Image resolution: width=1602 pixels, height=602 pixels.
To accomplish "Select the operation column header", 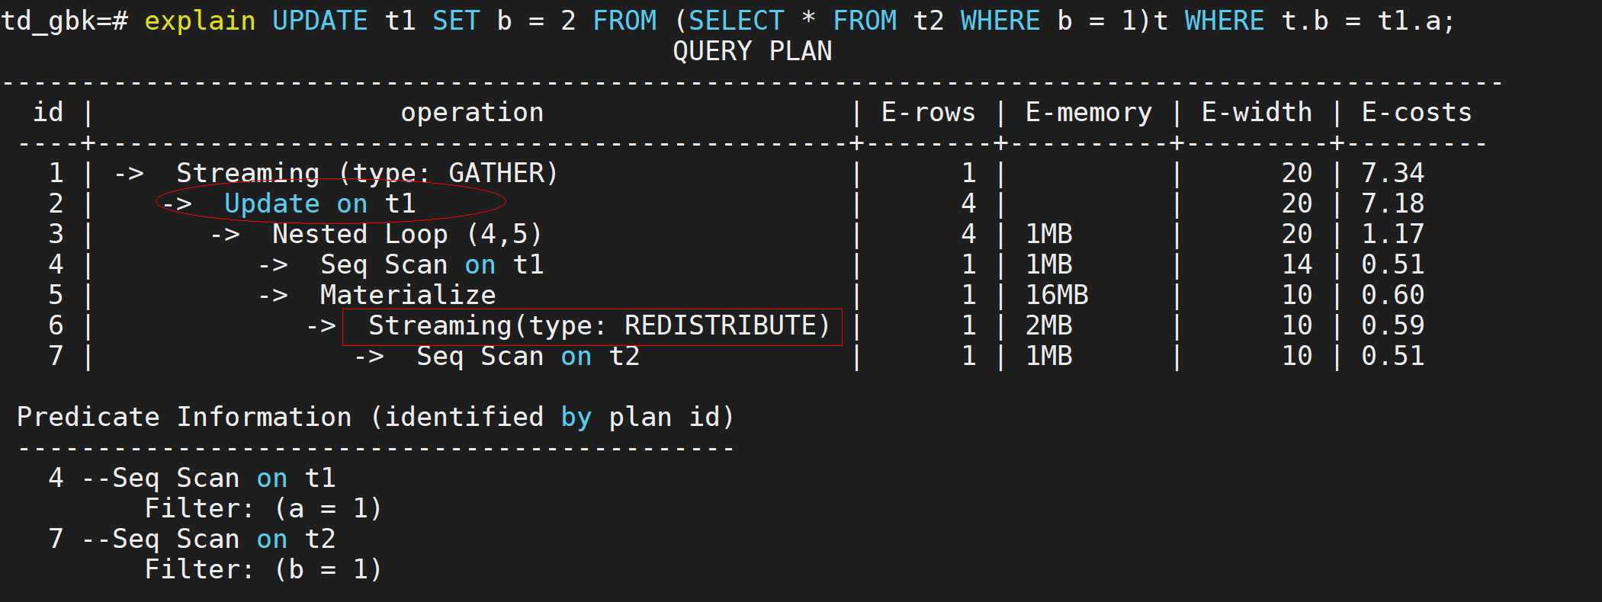I will [x=472, y=113].
